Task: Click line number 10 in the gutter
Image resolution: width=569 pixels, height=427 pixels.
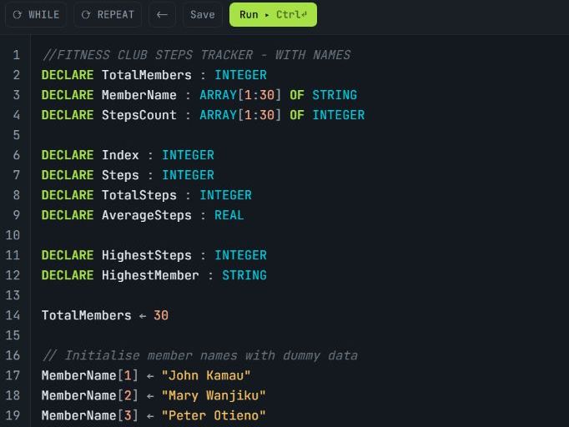Action: tap(13, 235)
